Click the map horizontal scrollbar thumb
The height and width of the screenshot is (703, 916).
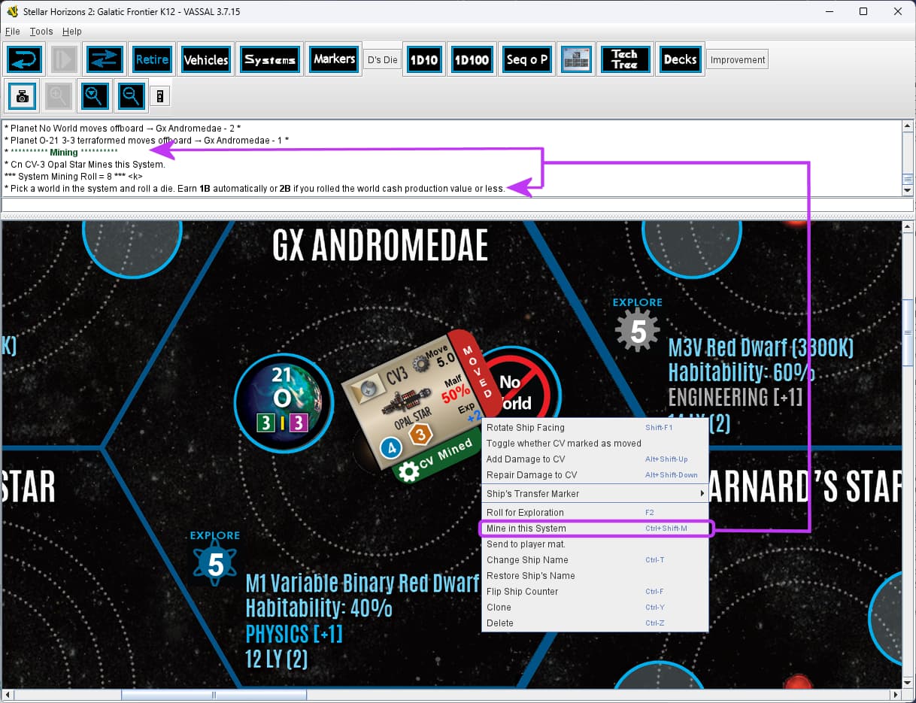tap(214, 695)
